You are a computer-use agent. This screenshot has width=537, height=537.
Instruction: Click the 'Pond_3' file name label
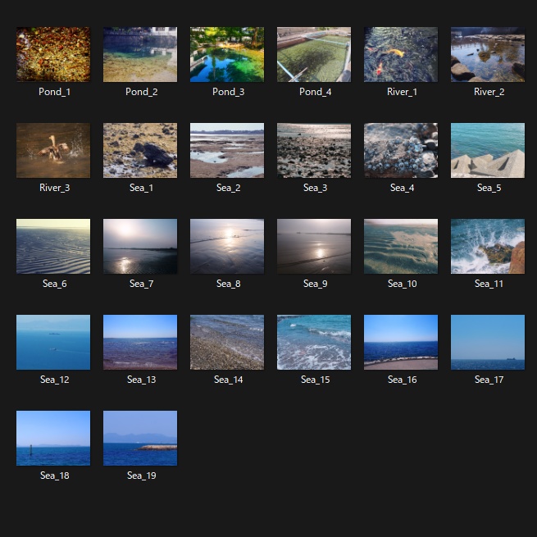[229, 92]
